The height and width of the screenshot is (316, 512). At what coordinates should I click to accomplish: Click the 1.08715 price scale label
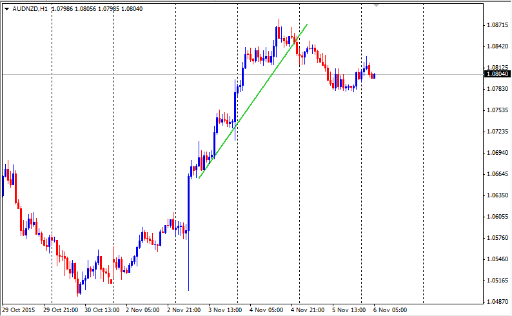[x=497, y=25]
